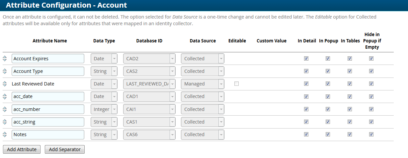This screenshot has width=408, height=158.
Task: Click the reorder handle beside acc_date
Action: click(5, 96)
